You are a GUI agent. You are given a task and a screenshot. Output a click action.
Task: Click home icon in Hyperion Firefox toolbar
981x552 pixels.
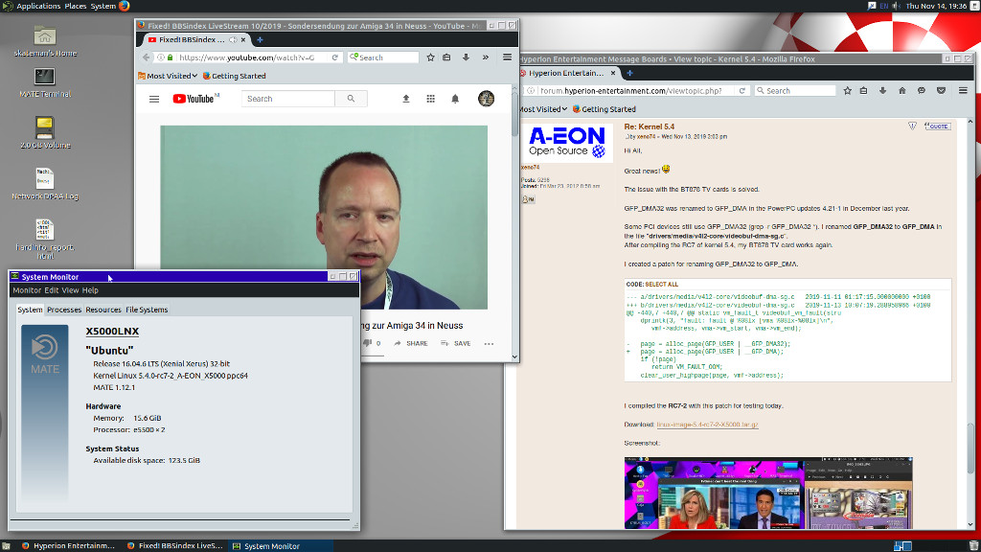click(x=901, y=90)
